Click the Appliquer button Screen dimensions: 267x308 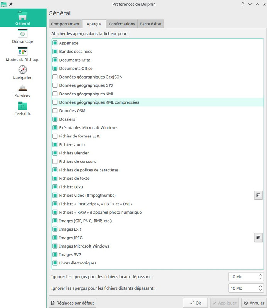click(225, 303)
